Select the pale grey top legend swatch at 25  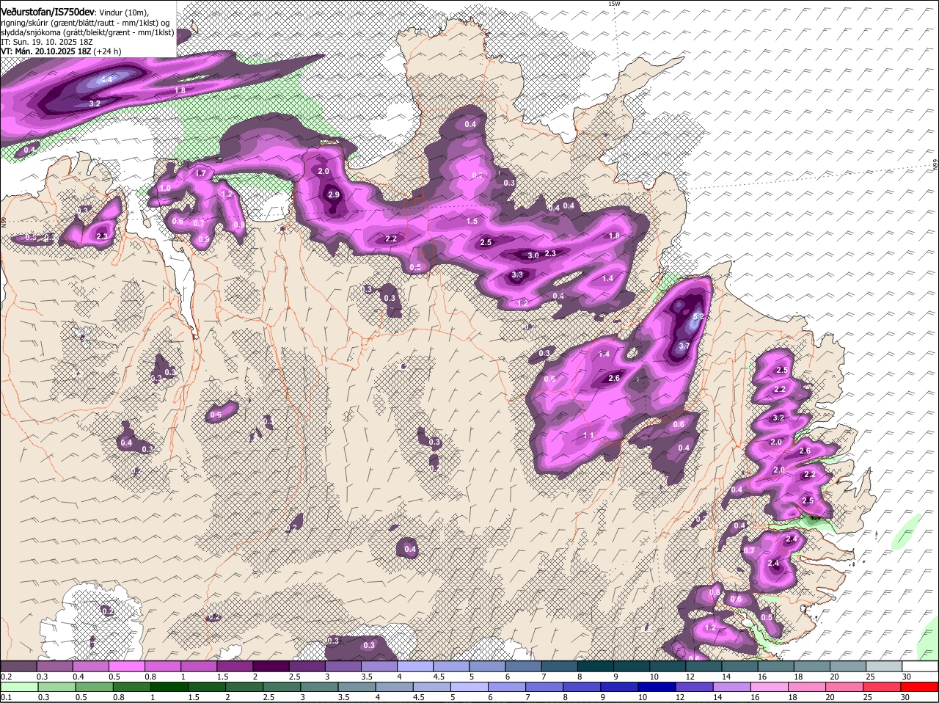883,666
